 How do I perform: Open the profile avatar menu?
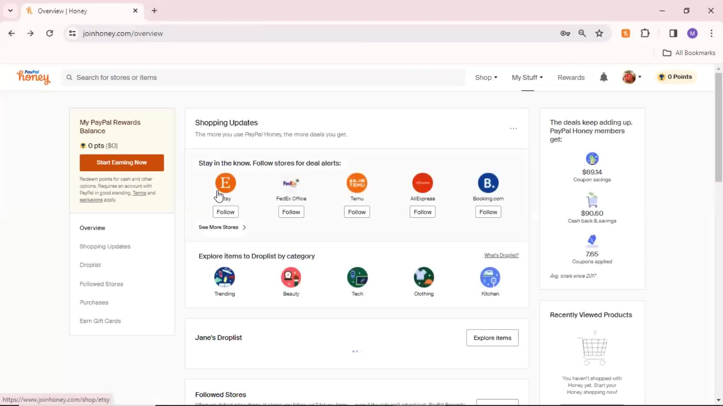click(x=631, y=77)
